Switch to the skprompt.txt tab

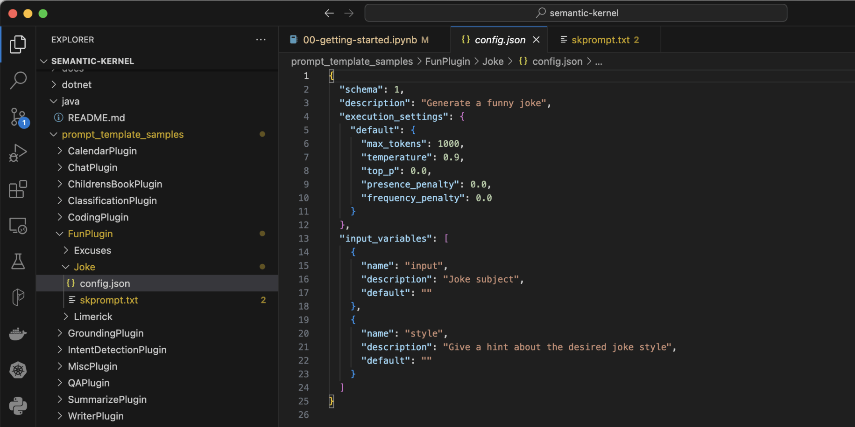[x=600, y=40]
